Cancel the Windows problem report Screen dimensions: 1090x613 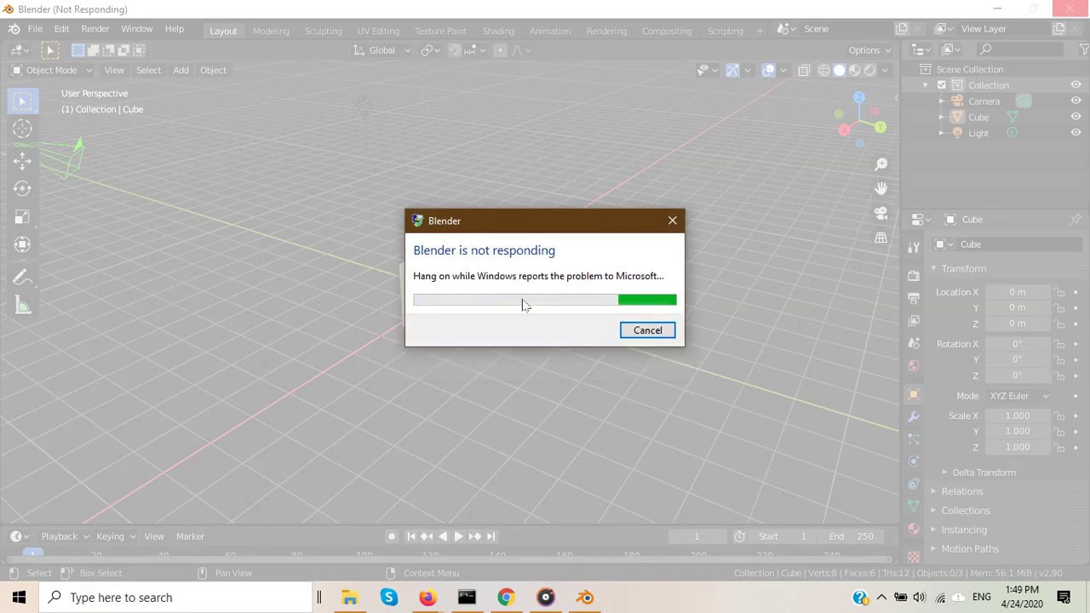pyautogui.click(x=647, y=330)
